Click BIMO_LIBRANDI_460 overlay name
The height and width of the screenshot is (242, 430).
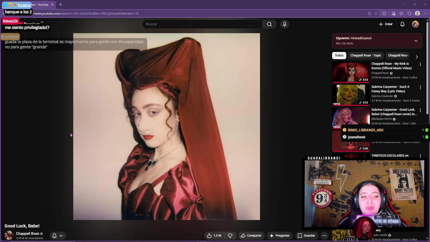[x=365, y=130]
